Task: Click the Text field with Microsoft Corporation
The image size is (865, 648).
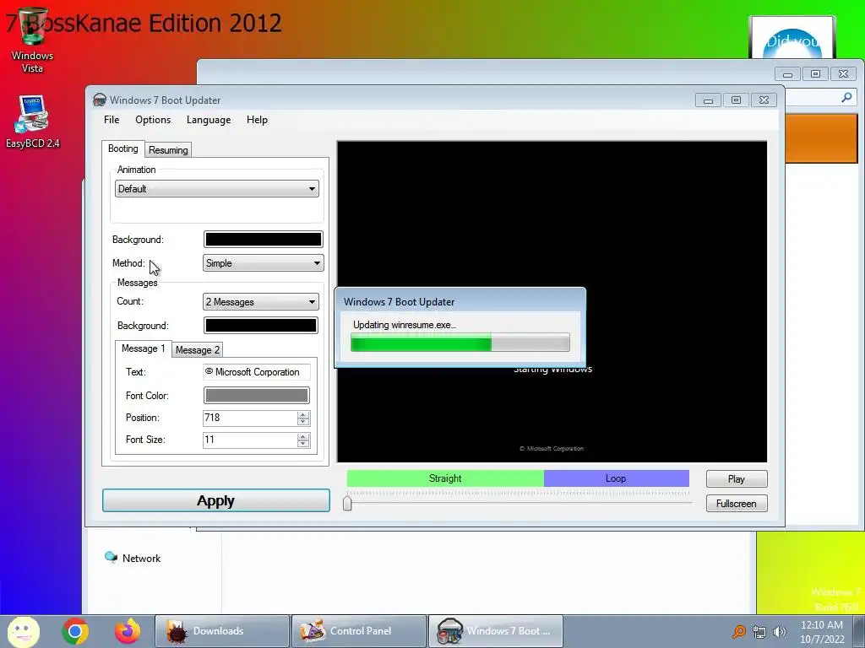Action: click(x=257, y=372)
